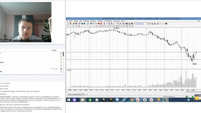Screen dimensions: 201x113
Task: Select the trend line drawing tool
Action: pos(84,26)
